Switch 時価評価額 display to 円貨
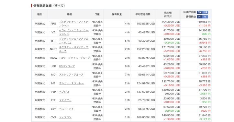This screenshot has width=234, height=122. [199, 12]
